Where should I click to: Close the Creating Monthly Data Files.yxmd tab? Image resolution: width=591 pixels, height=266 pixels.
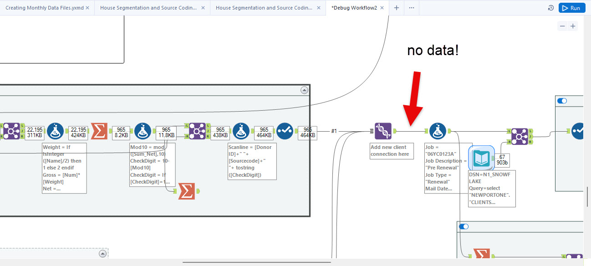(x=88, y=8)
